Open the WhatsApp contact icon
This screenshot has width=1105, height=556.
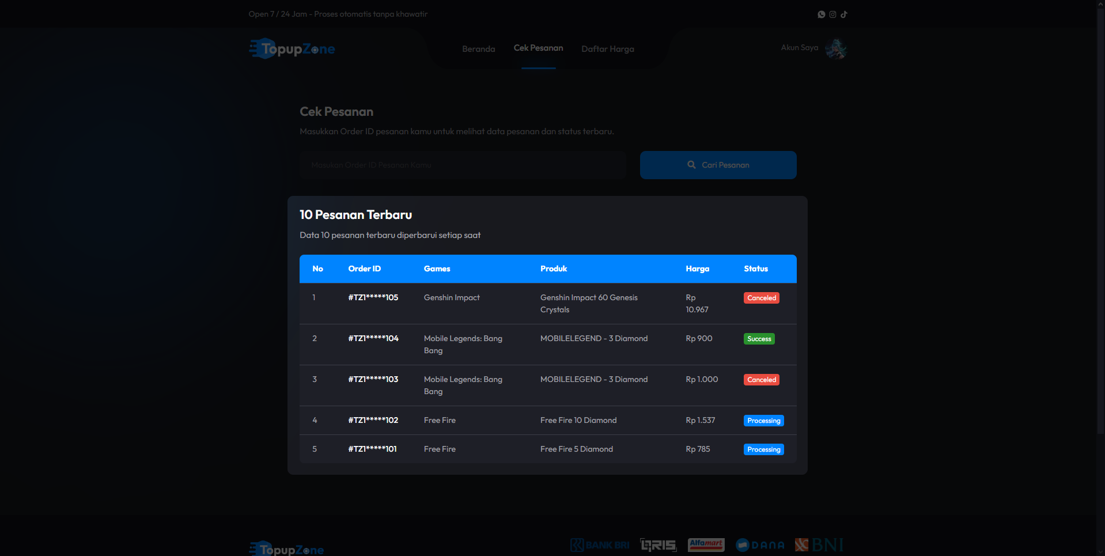tap(822, 14)
